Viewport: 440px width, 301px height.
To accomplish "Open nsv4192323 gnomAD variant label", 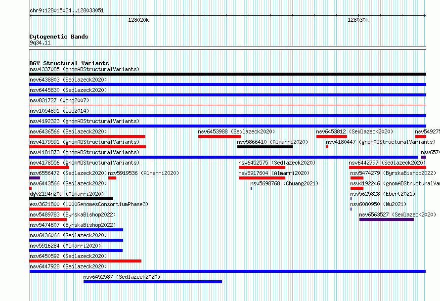I will 85,121.
